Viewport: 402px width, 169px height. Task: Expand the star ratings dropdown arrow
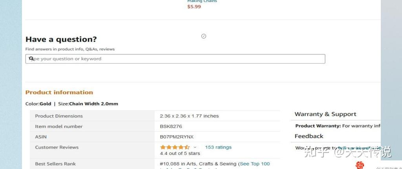[195, 147]
